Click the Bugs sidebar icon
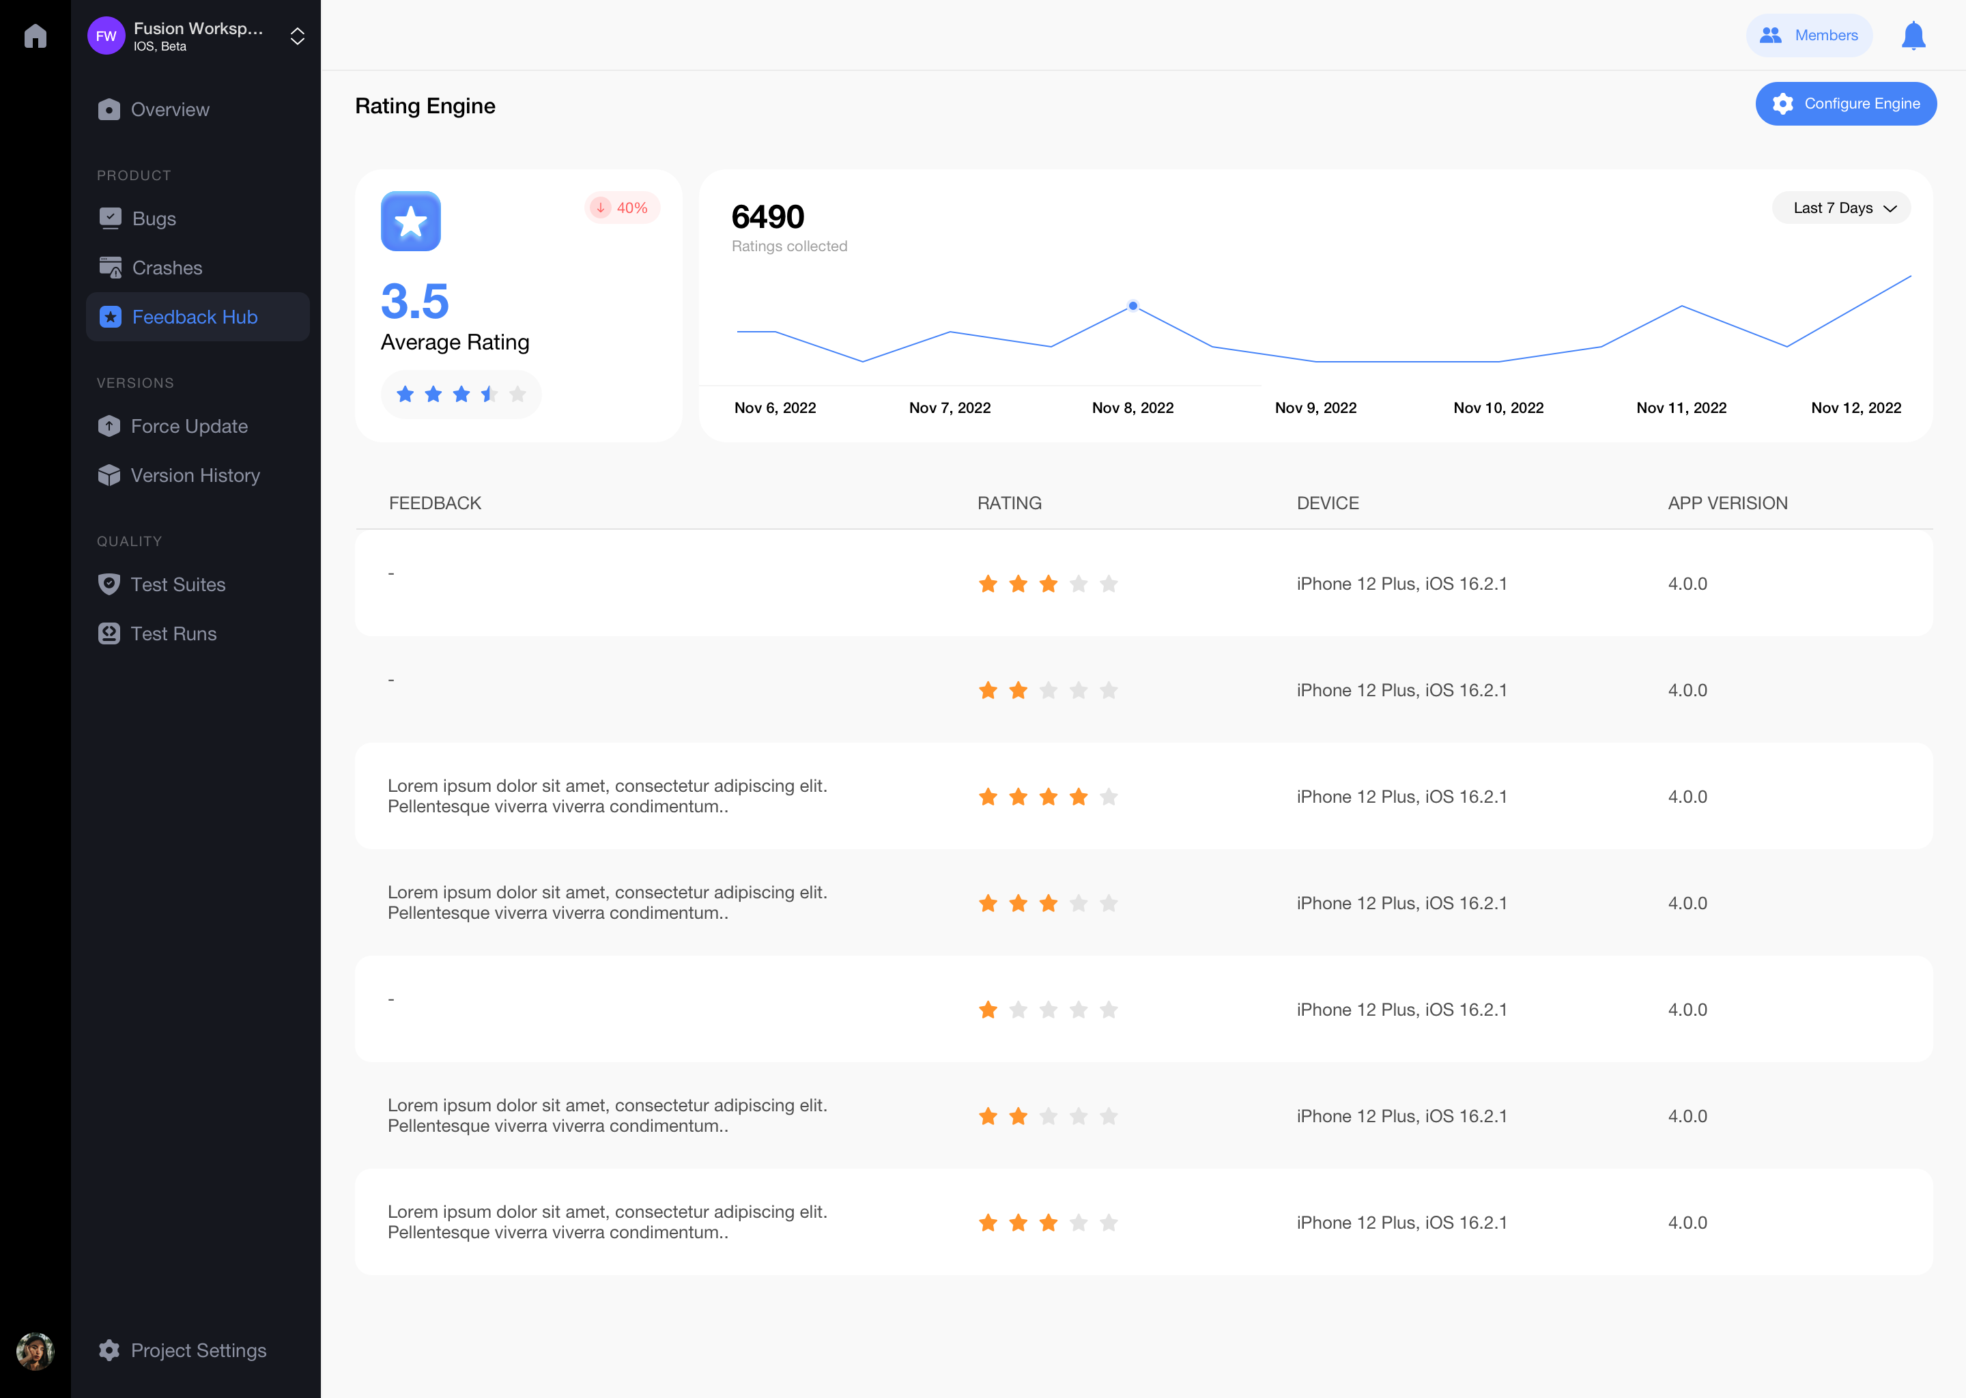This screenshot has width=1966, height=1398. 110,218
